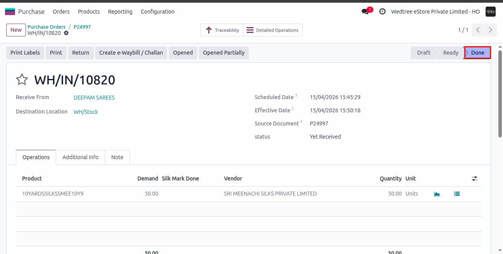This screenshot has width=503, height=254.
Task: Click status value Yet Received
Action: point(325,137)
